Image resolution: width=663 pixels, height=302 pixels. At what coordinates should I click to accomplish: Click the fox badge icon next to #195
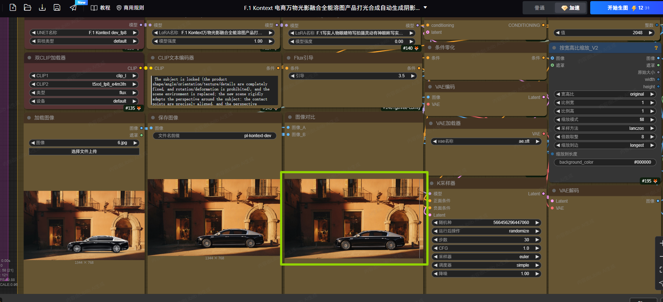click(x=655, y=181)
